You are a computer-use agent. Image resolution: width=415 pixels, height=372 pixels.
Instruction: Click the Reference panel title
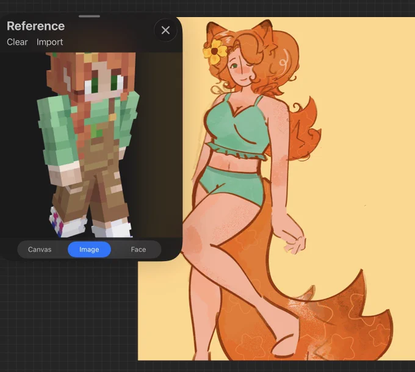[36, 26]
